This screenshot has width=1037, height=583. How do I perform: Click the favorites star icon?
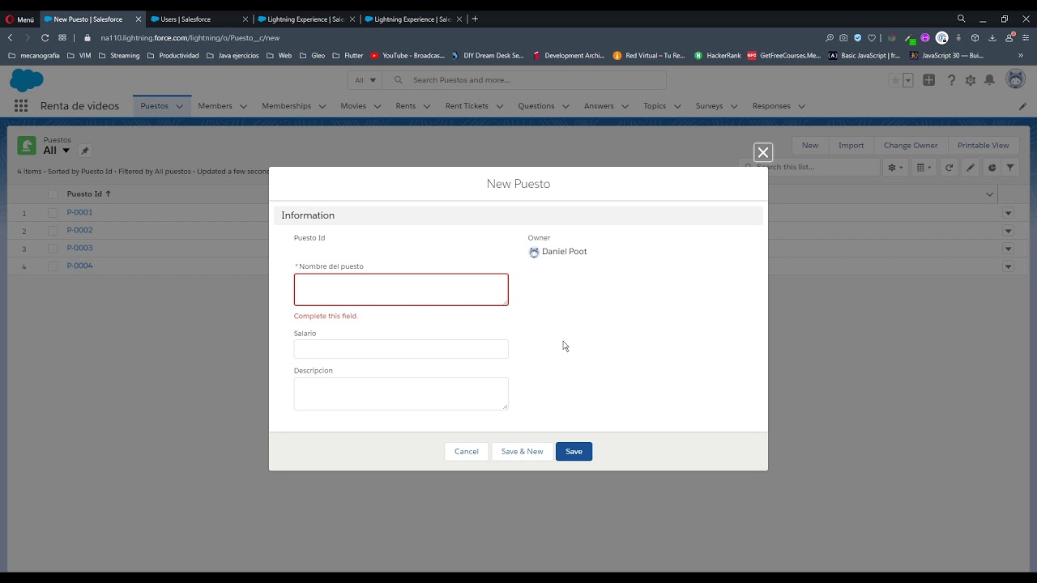coord(895,80)
